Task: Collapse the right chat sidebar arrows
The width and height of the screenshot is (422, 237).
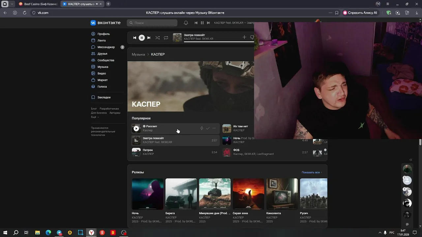Action: (x=411, y=160)
